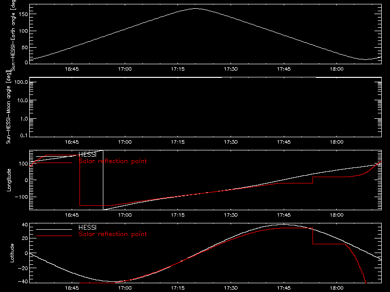The image size is (390, 292).
Task: Click red legend line sample in Latitude plot
Action: pos(54,236)
